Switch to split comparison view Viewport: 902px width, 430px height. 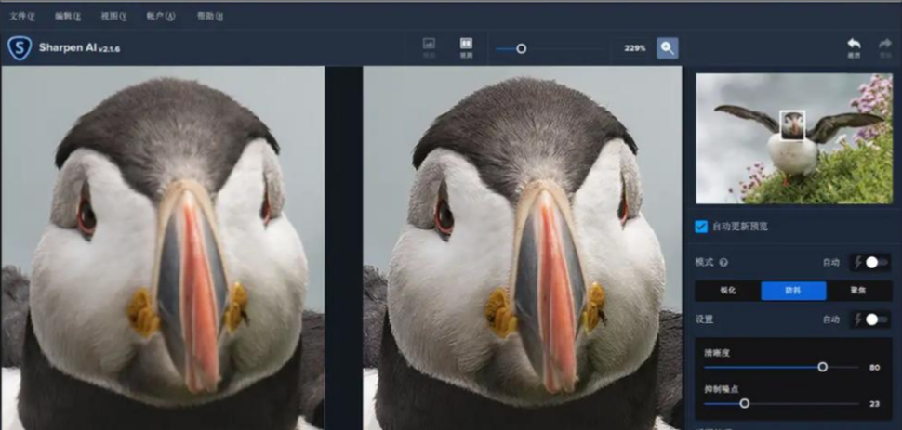466,47
